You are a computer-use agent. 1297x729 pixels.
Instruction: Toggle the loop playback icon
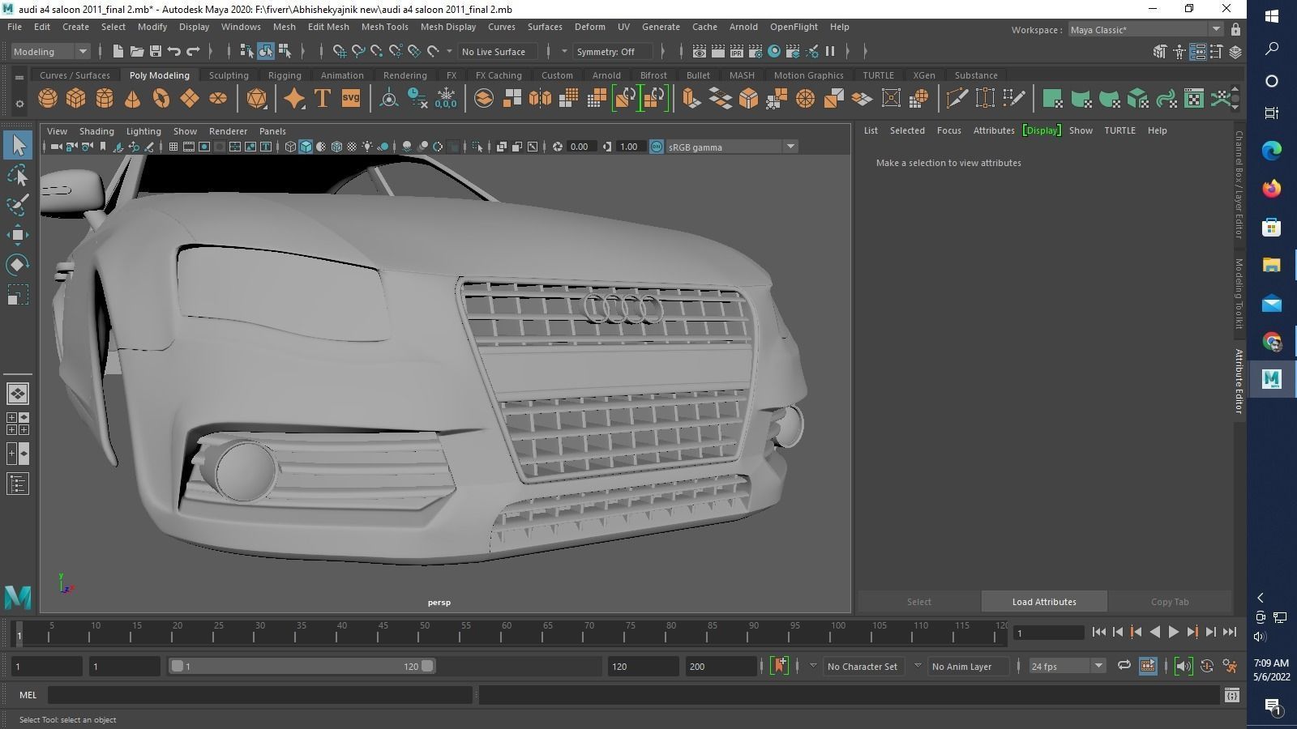coord(1124,667)
